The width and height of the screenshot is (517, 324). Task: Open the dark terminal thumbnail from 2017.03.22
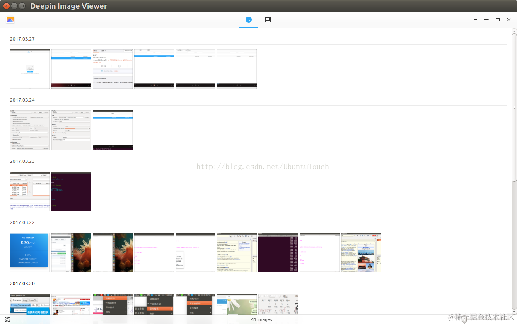(x=278, y=253)
